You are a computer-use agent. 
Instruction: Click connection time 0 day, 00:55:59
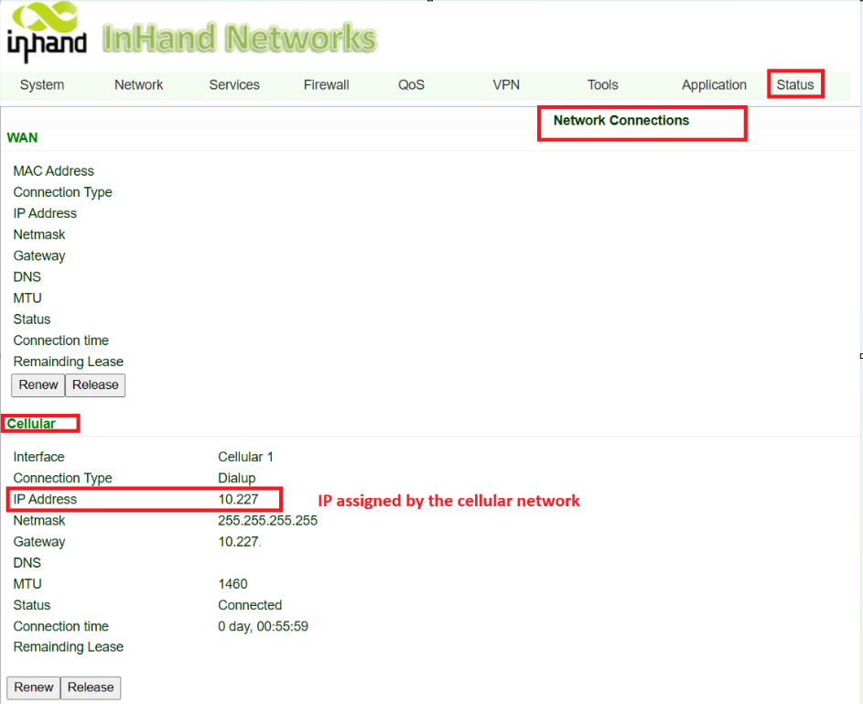point(263,626)
